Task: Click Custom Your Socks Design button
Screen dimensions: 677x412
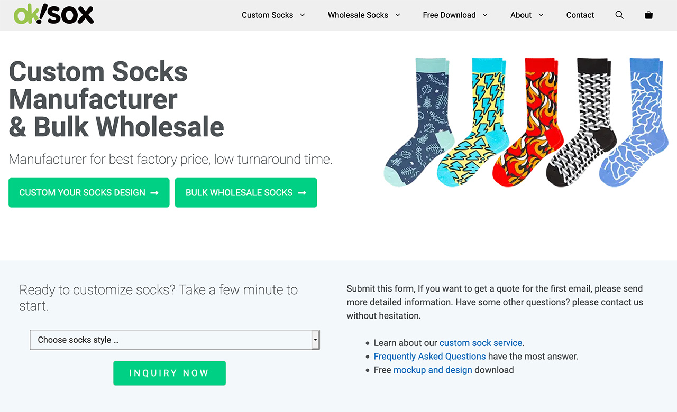Action: pyautogui.click(x=89, y=193)
